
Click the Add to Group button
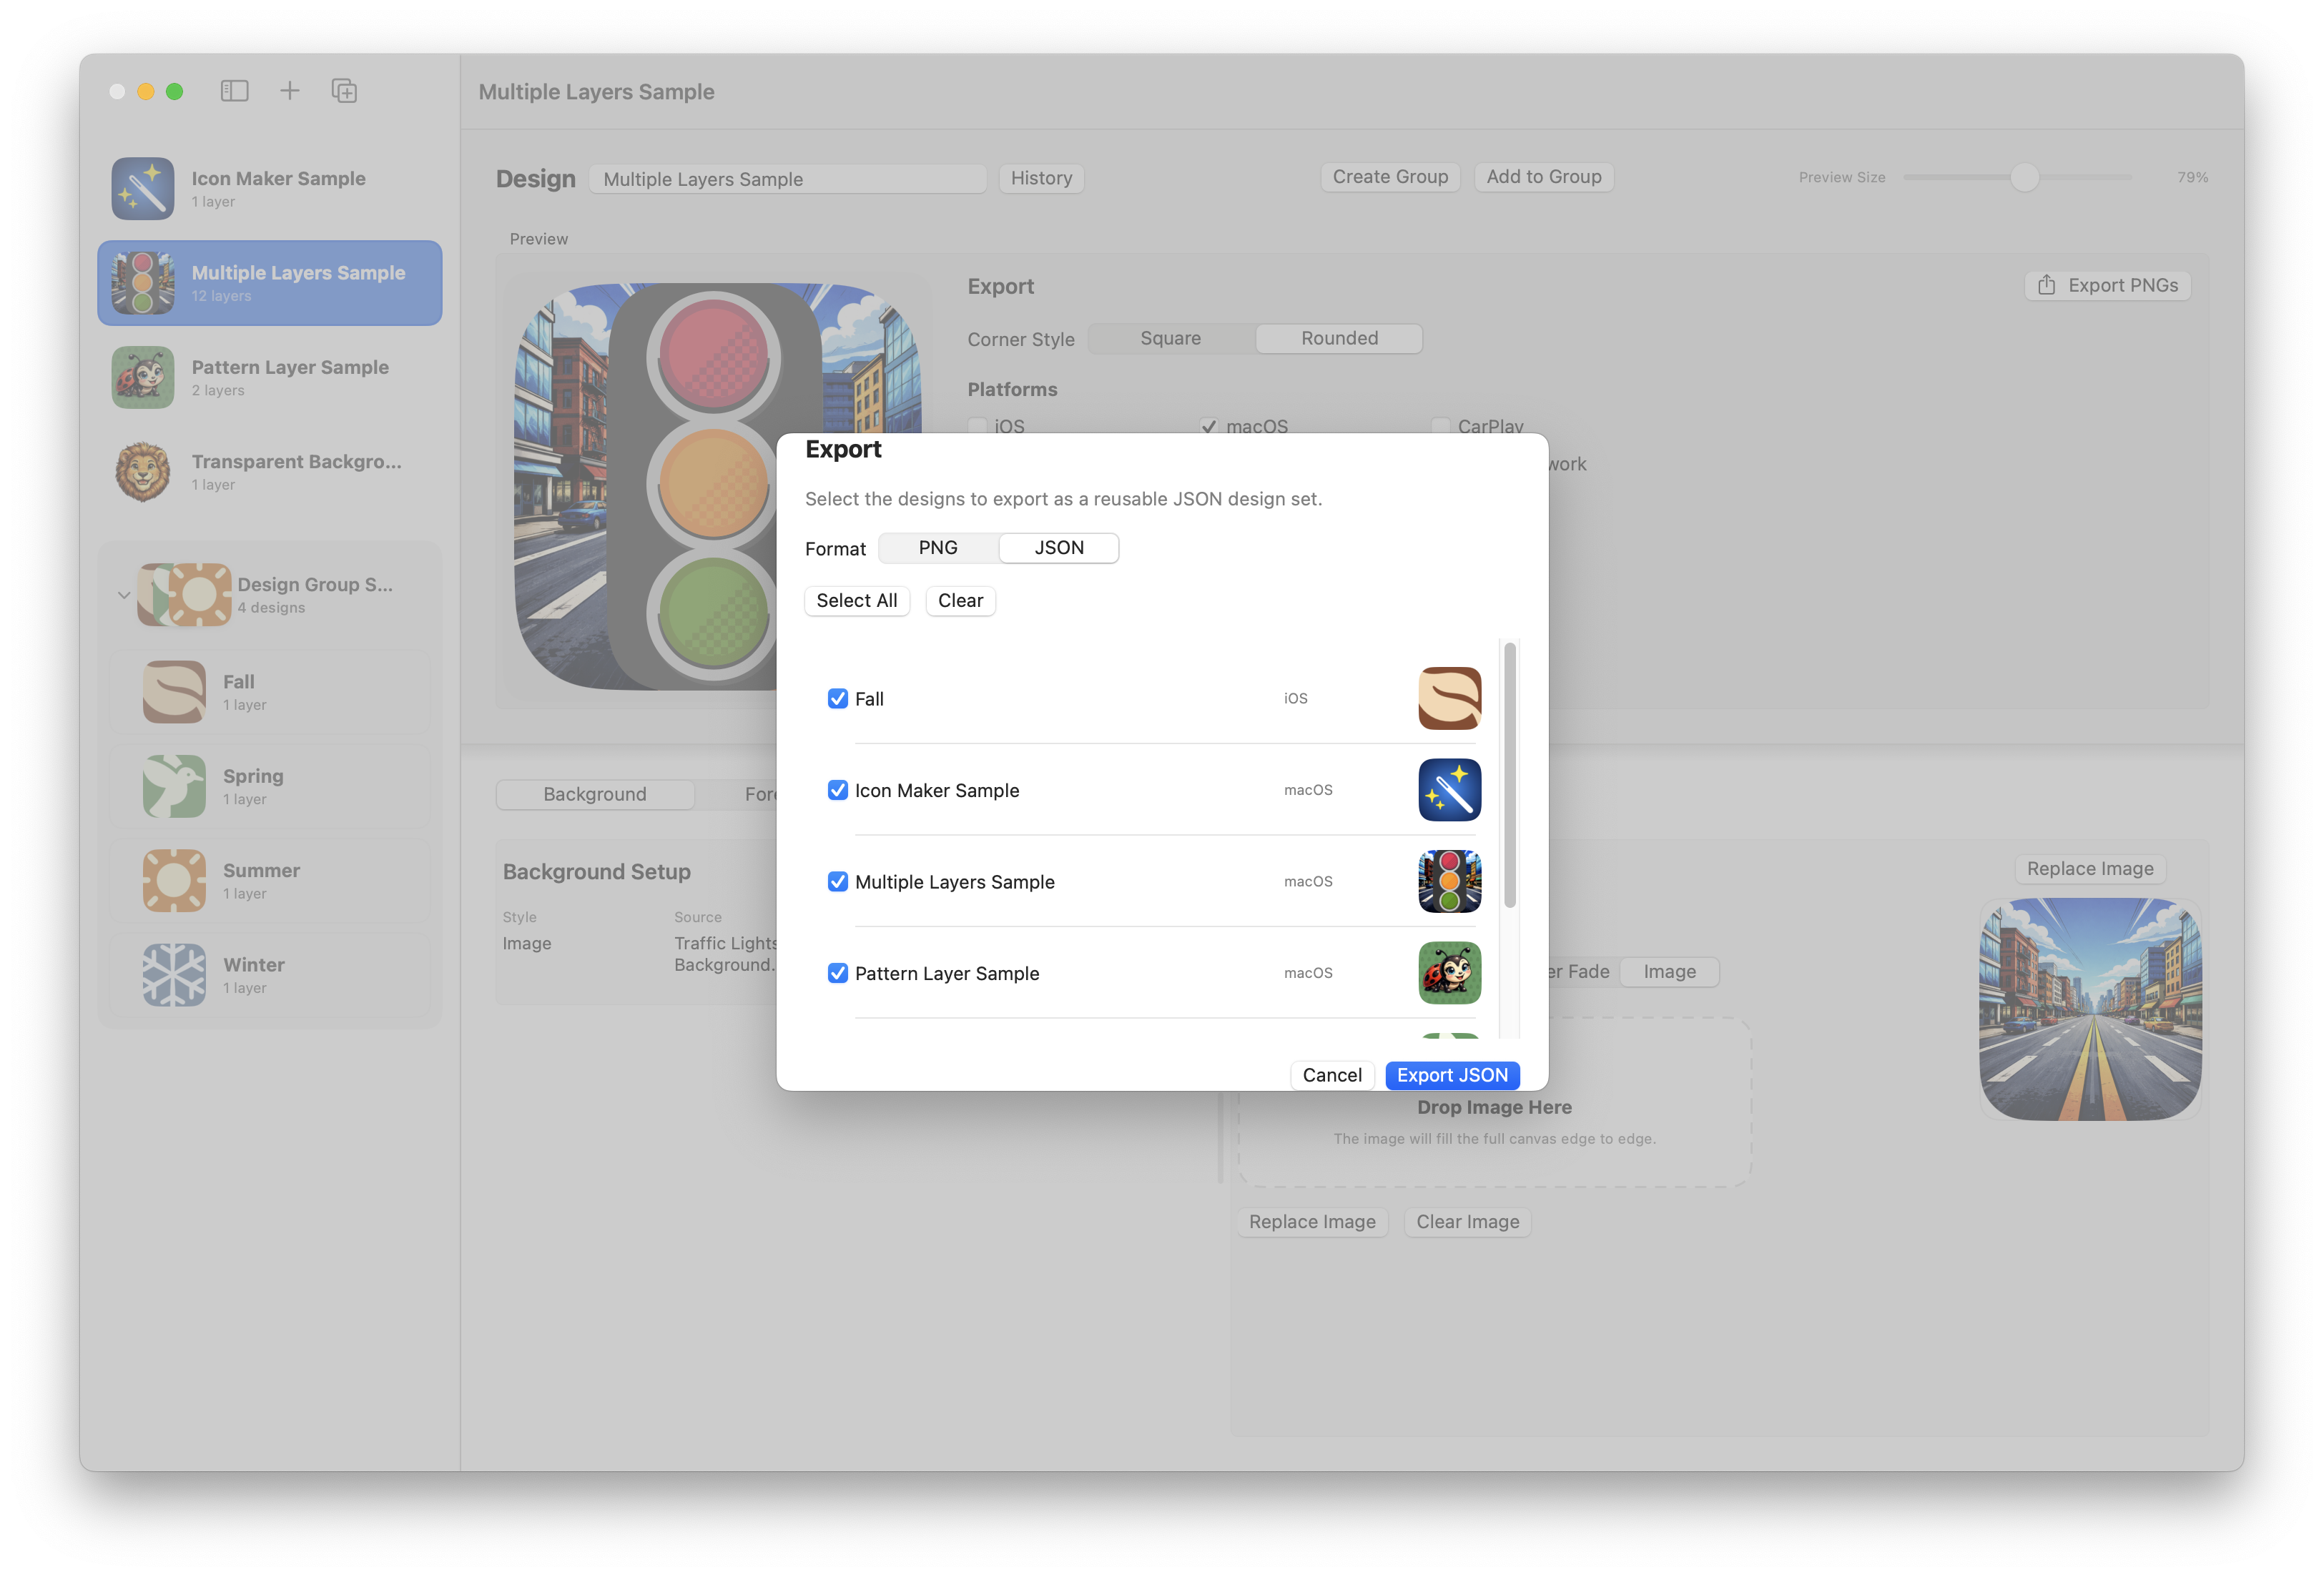point(1544,177)
